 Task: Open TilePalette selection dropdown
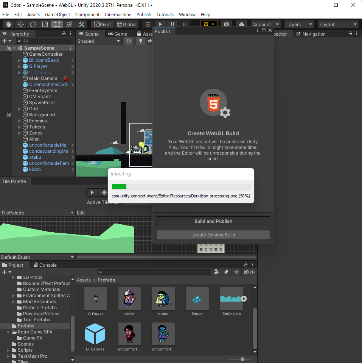click(x=37, y=213)
